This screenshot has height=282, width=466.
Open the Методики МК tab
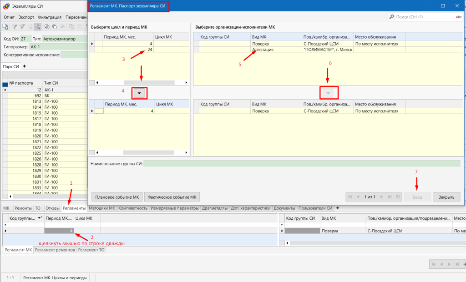[101, 208]
